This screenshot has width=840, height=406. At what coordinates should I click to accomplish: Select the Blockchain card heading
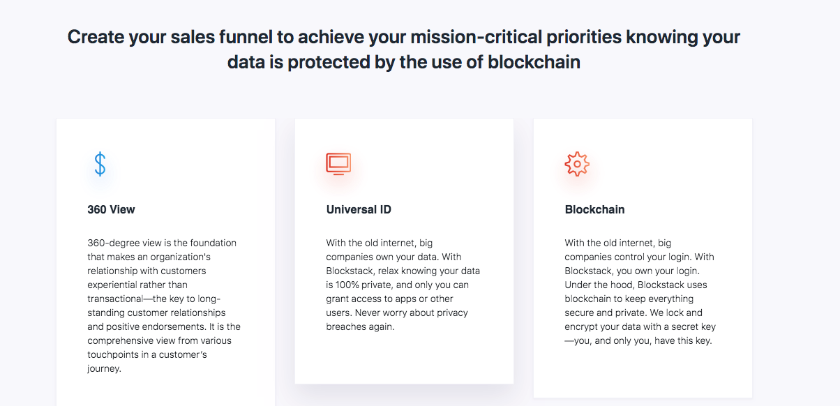coord(594,209)
